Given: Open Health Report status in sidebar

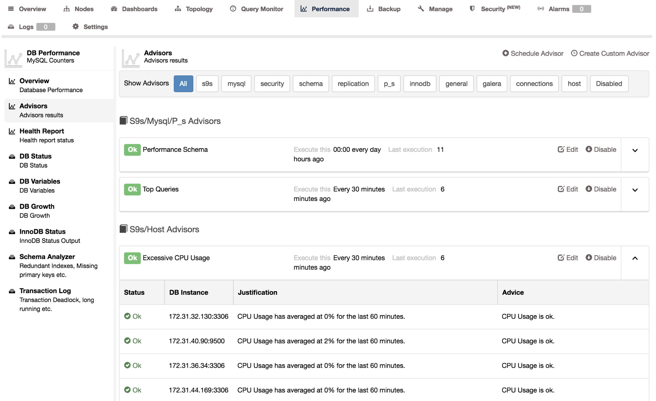Looking at the screenshot, I should coord(59,135).
